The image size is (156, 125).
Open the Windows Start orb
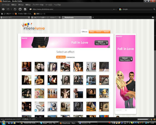tap(3, 123)
